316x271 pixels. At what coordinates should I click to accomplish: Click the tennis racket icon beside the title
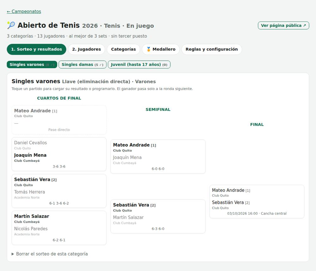(11, 25)
